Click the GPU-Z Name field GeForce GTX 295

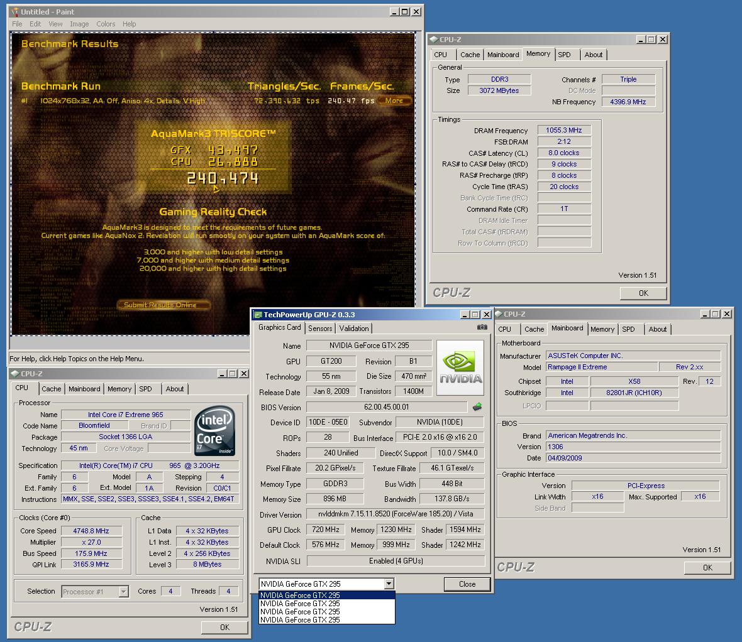pyautogui.click(x=369, y=345)
